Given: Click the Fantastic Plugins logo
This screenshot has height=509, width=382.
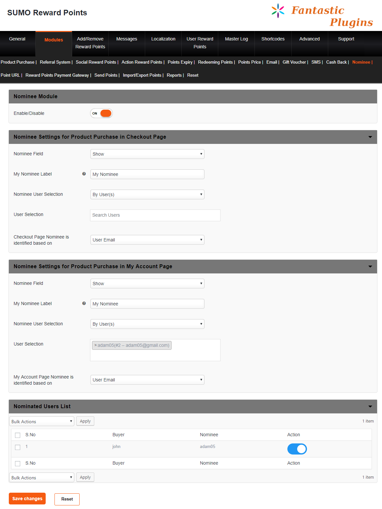Looking at the screenshot, I should click(x=322, y=16).
